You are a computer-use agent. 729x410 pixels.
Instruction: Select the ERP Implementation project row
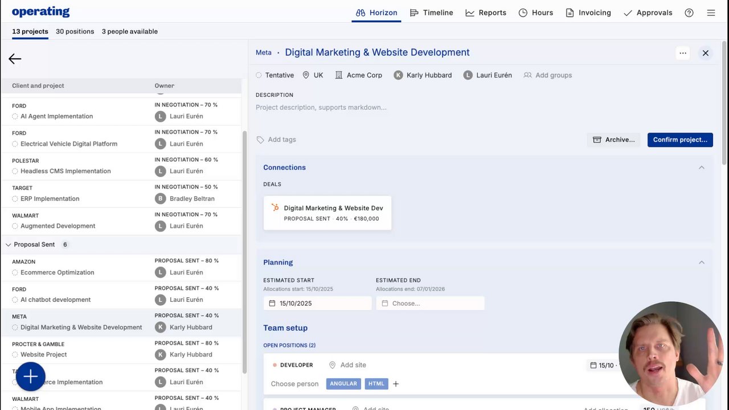coord(121,194)
